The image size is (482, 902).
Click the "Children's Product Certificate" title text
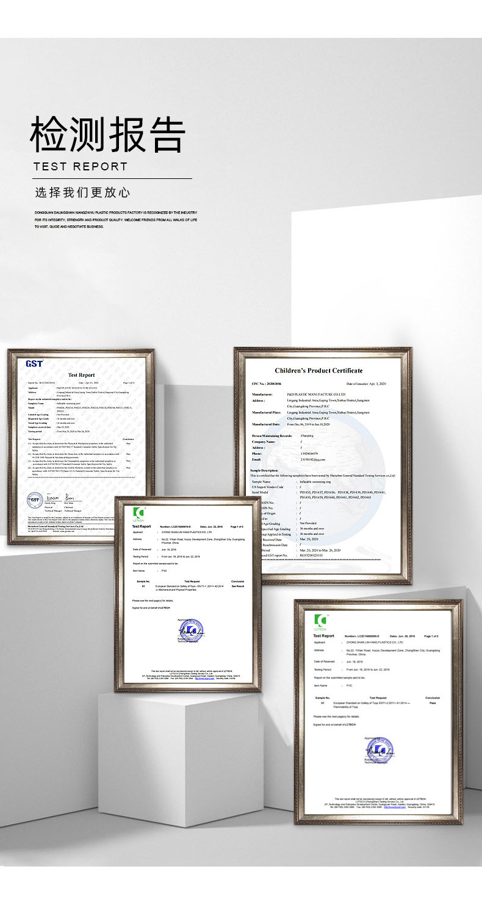point(318,371)
